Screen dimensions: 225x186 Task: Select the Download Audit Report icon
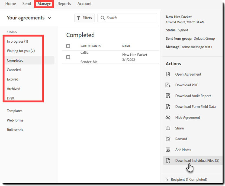point(168,96)
